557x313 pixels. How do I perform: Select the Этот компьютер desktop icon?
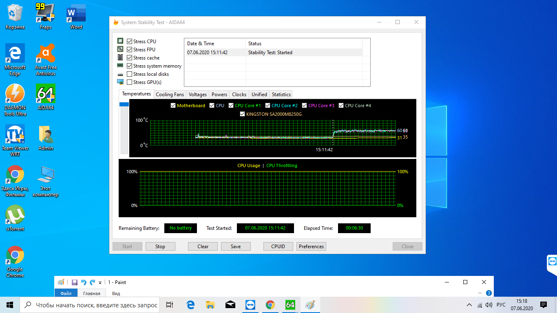(46, 181)
